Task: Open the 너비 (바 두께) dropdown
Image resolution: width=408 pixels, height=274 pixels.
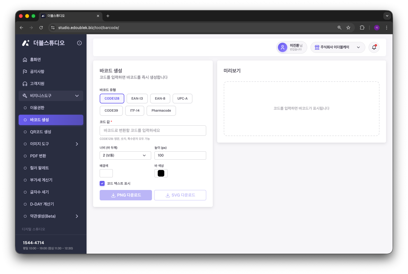Action: (125, 155)
